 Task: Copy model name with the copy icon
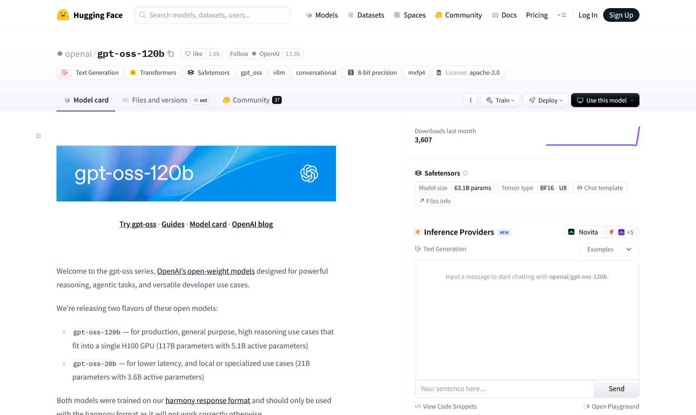[171, 54]
